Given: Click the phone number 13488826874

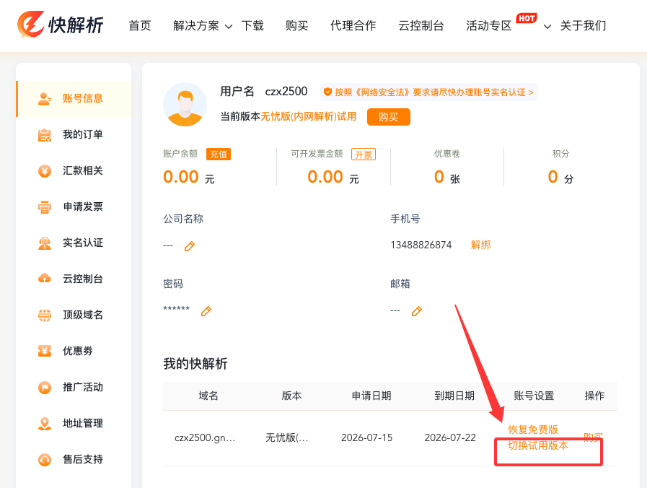Looking at the screenshot, I should click(x=421, y=245).
